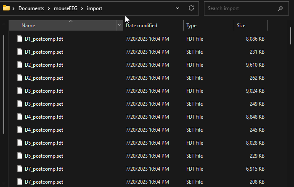Click the folder icon in address bar
294x187 pixels.
tap(6, 8)
